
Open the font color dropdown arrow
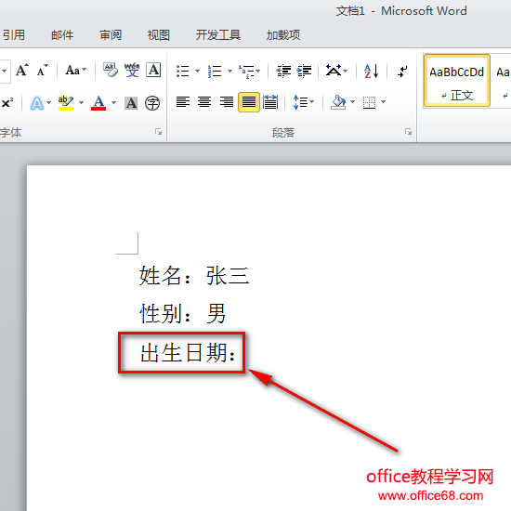113,102
